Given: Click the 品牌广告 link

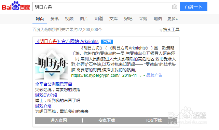Looking at the screenshot, I should click(154, 75).
